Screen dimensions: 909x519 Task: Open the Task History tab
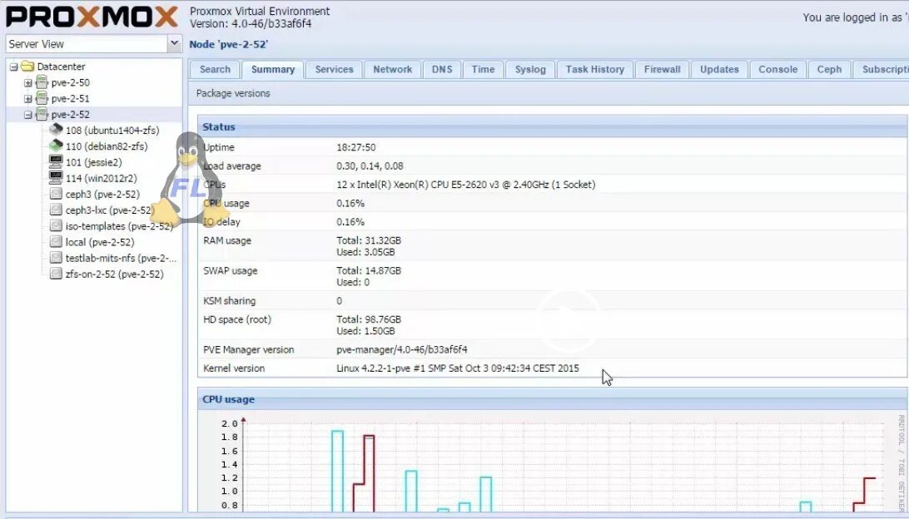pyautogui.click(x=595, y=70)
